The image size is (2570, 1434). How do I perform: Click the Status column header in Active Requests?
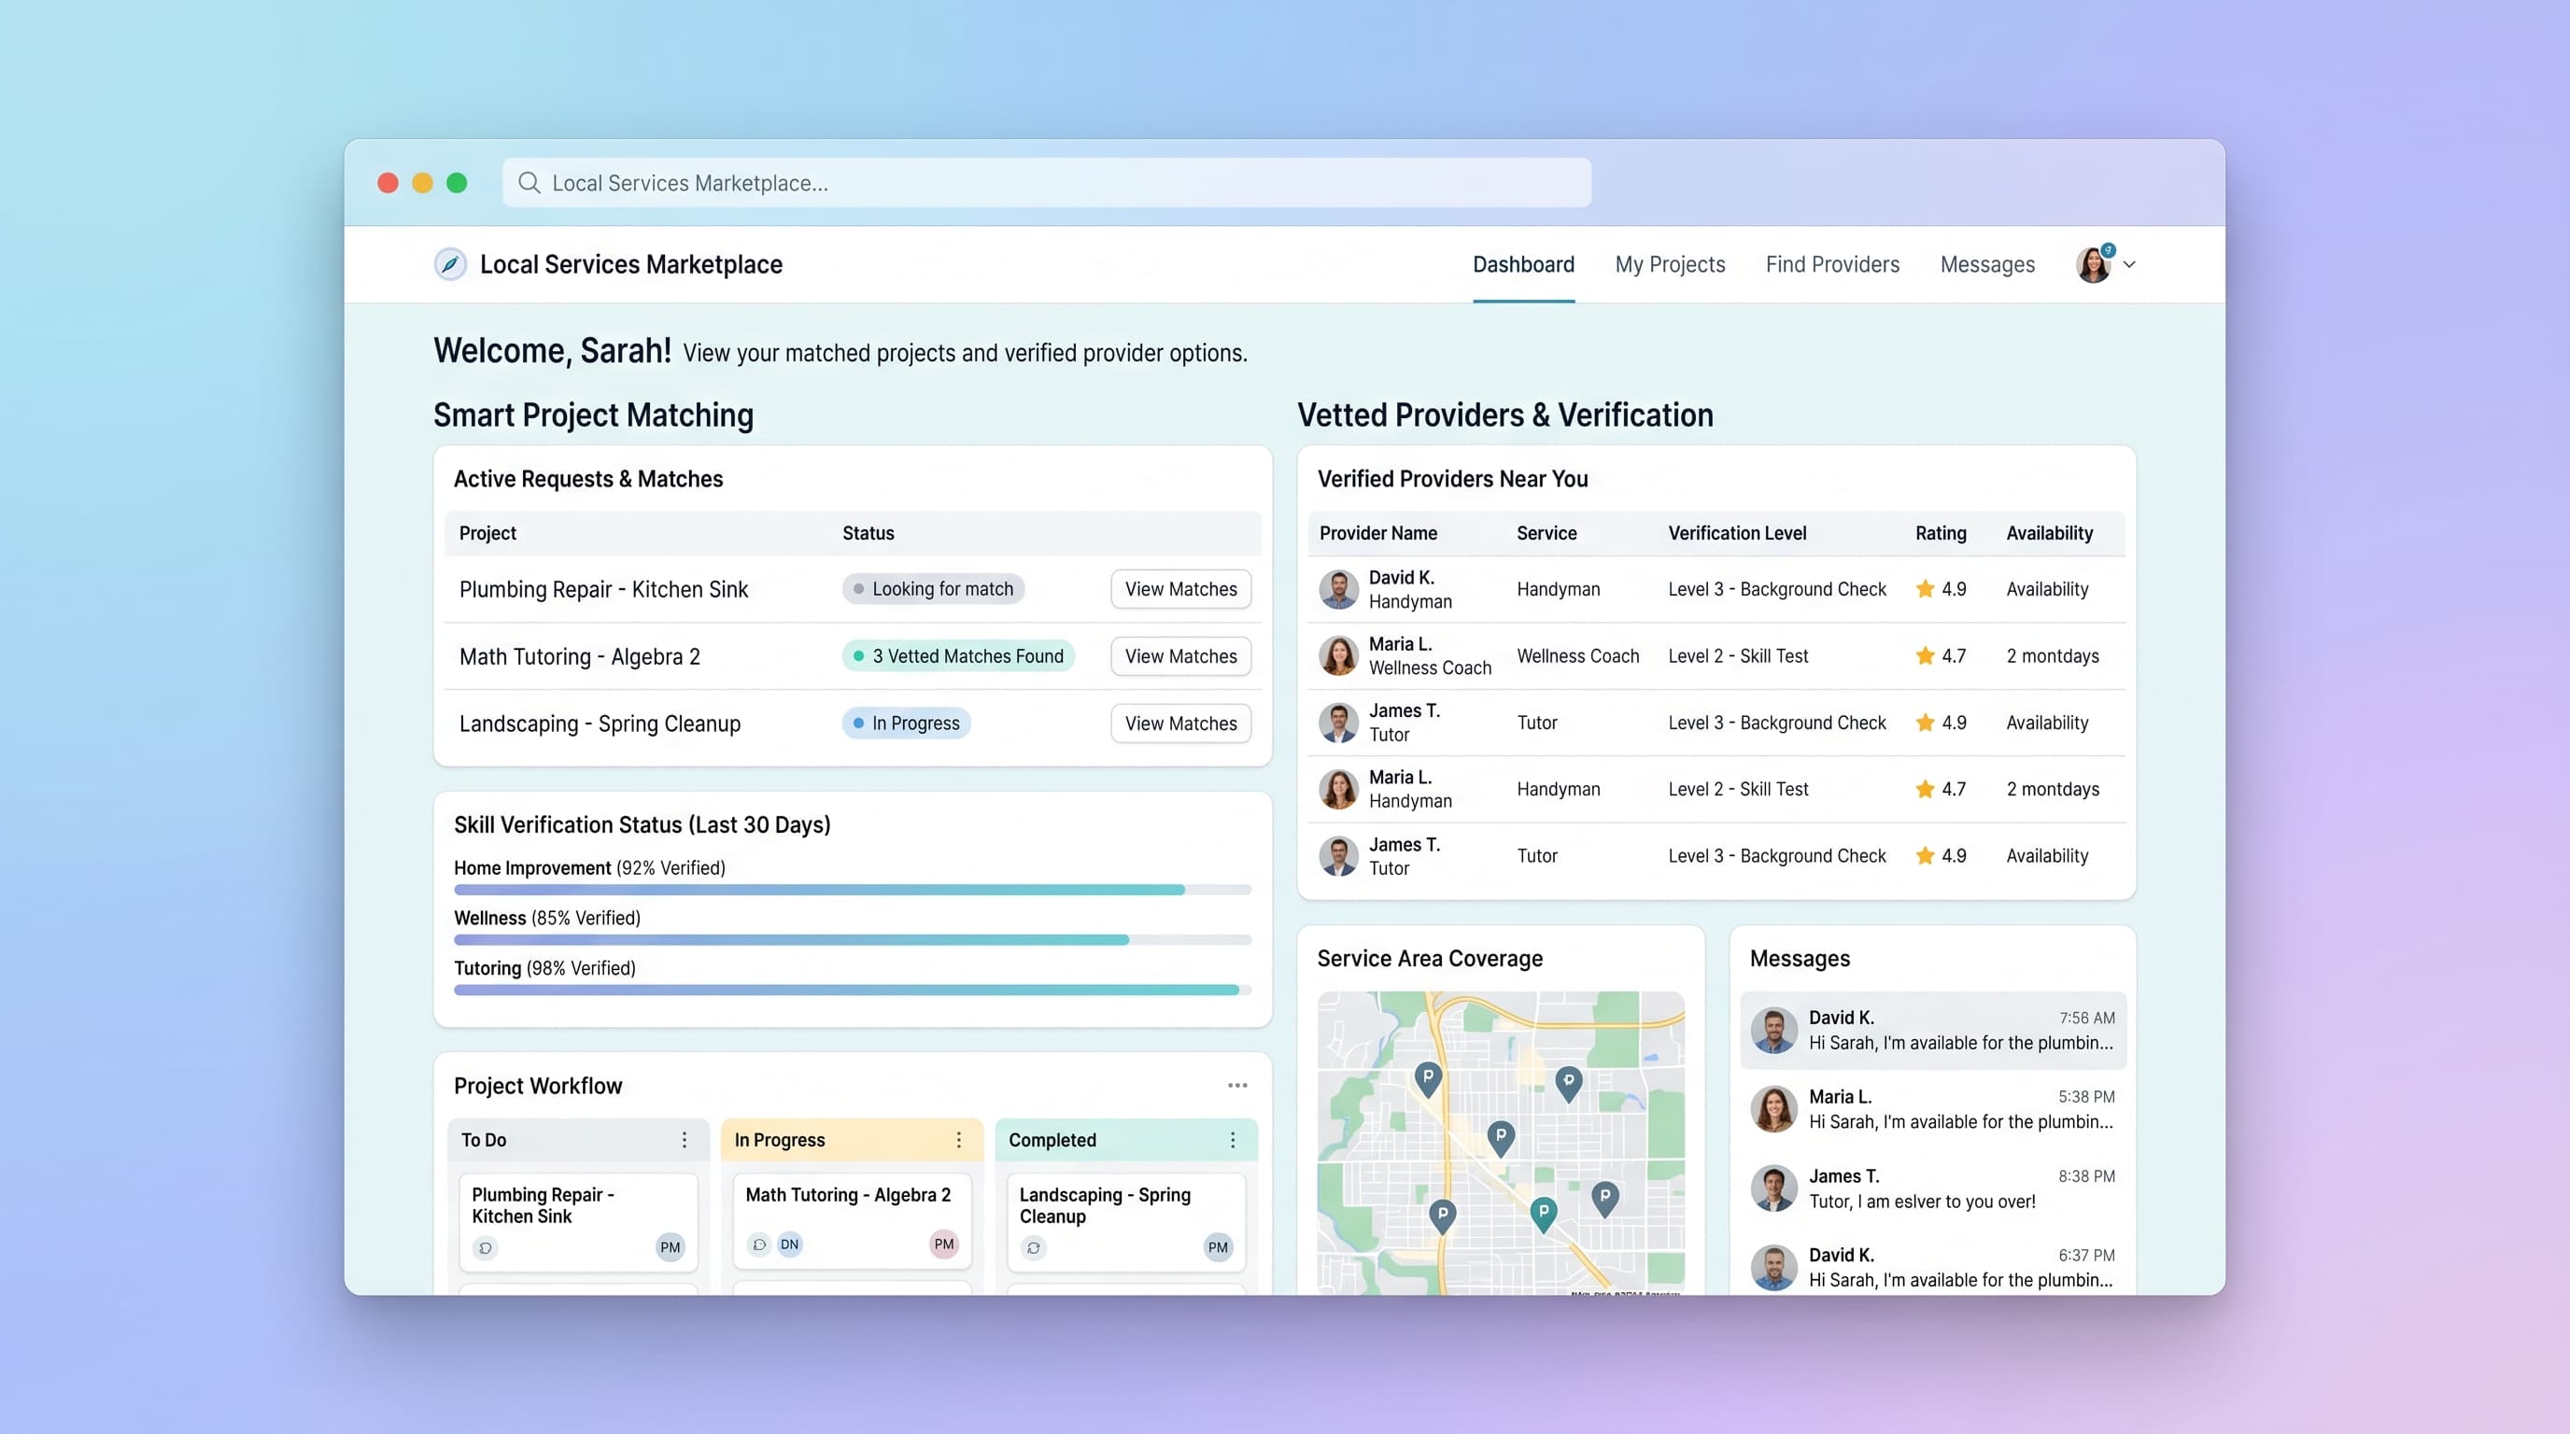click(x=868, y=533)
